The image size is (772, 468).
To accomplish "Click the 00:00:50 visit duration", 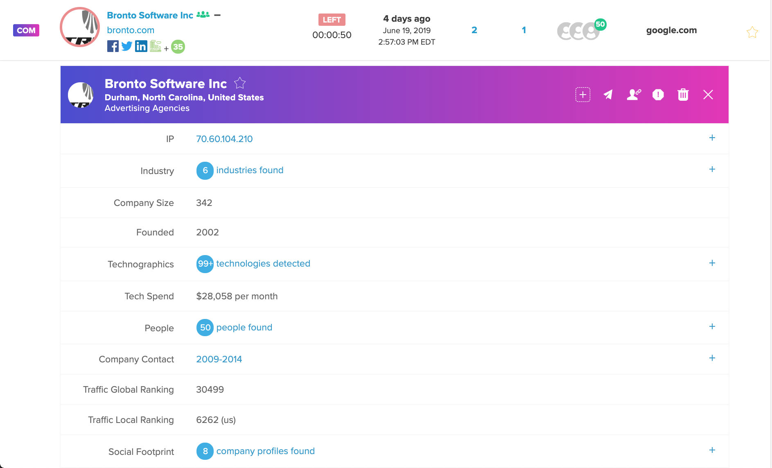I will click(x=332, y=35).
